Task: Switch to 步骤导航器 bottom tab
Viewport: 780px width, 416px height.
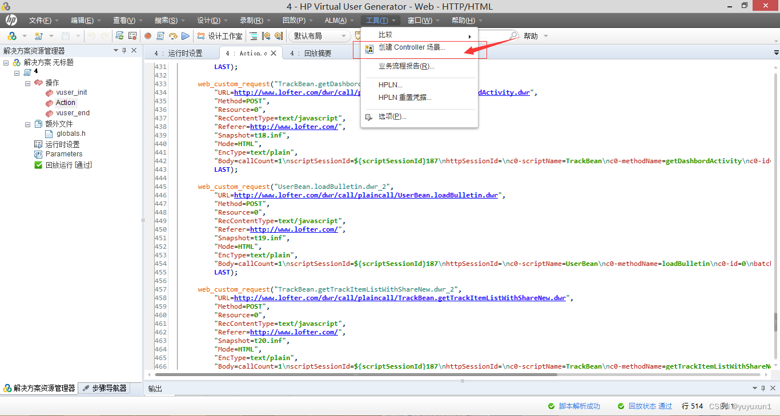Action: tap(104, 388)
